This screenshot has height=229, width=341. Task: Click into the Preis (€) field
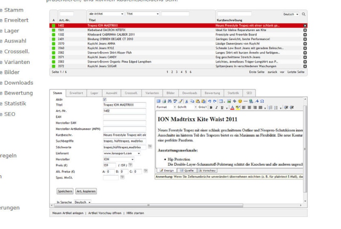pos(110,165)
